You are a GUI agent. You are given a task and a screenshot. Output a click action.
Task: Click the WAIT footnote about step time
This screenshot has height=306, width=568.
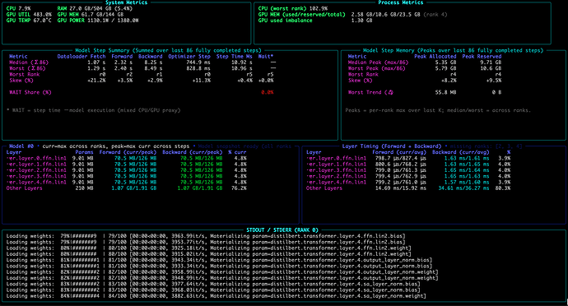point(94,110)
